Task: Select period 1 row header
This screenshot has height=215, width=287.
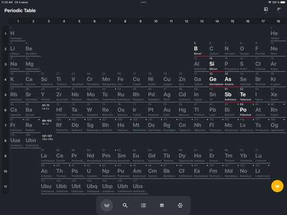Action: pos(6,34)
